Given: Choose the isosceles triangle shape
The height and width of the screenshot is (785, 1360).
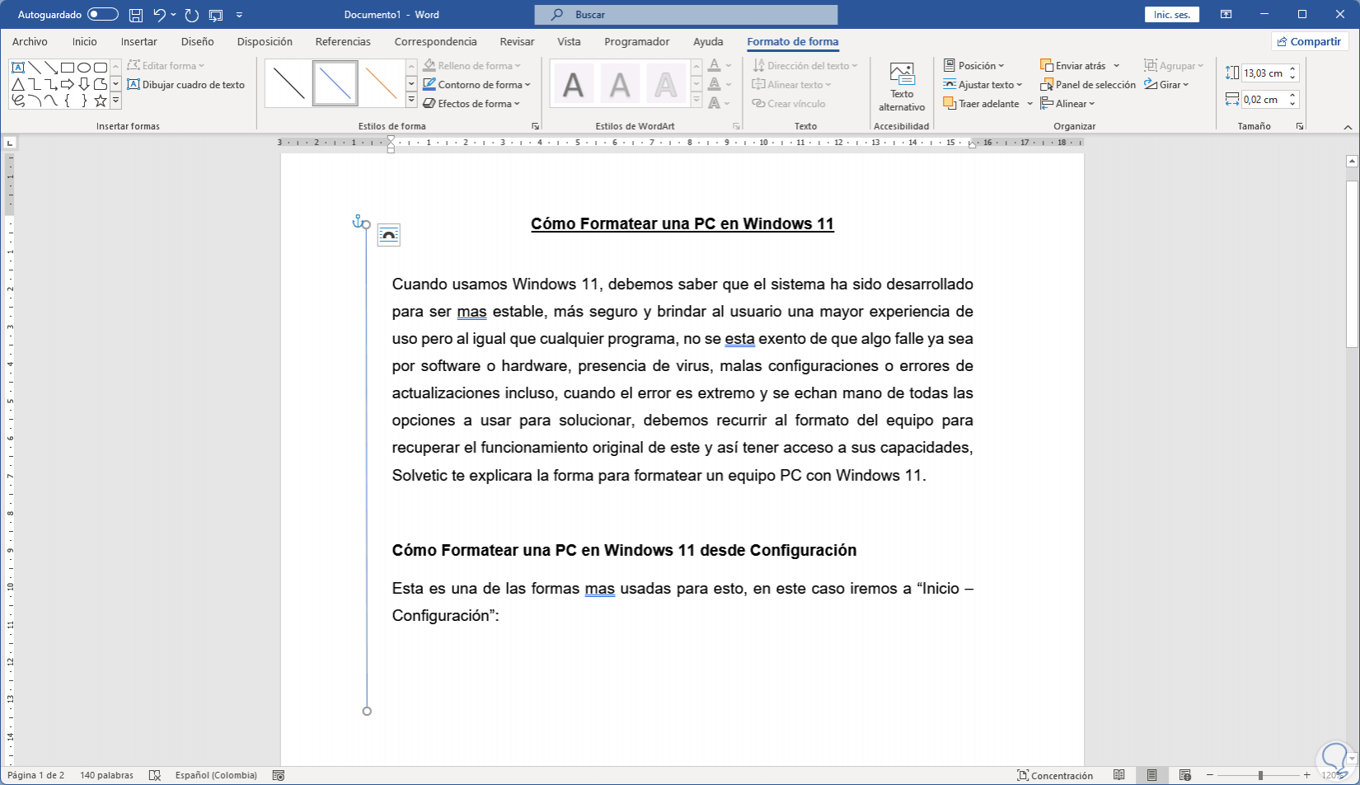Looking at the screenshot, I should pos(17,84).
